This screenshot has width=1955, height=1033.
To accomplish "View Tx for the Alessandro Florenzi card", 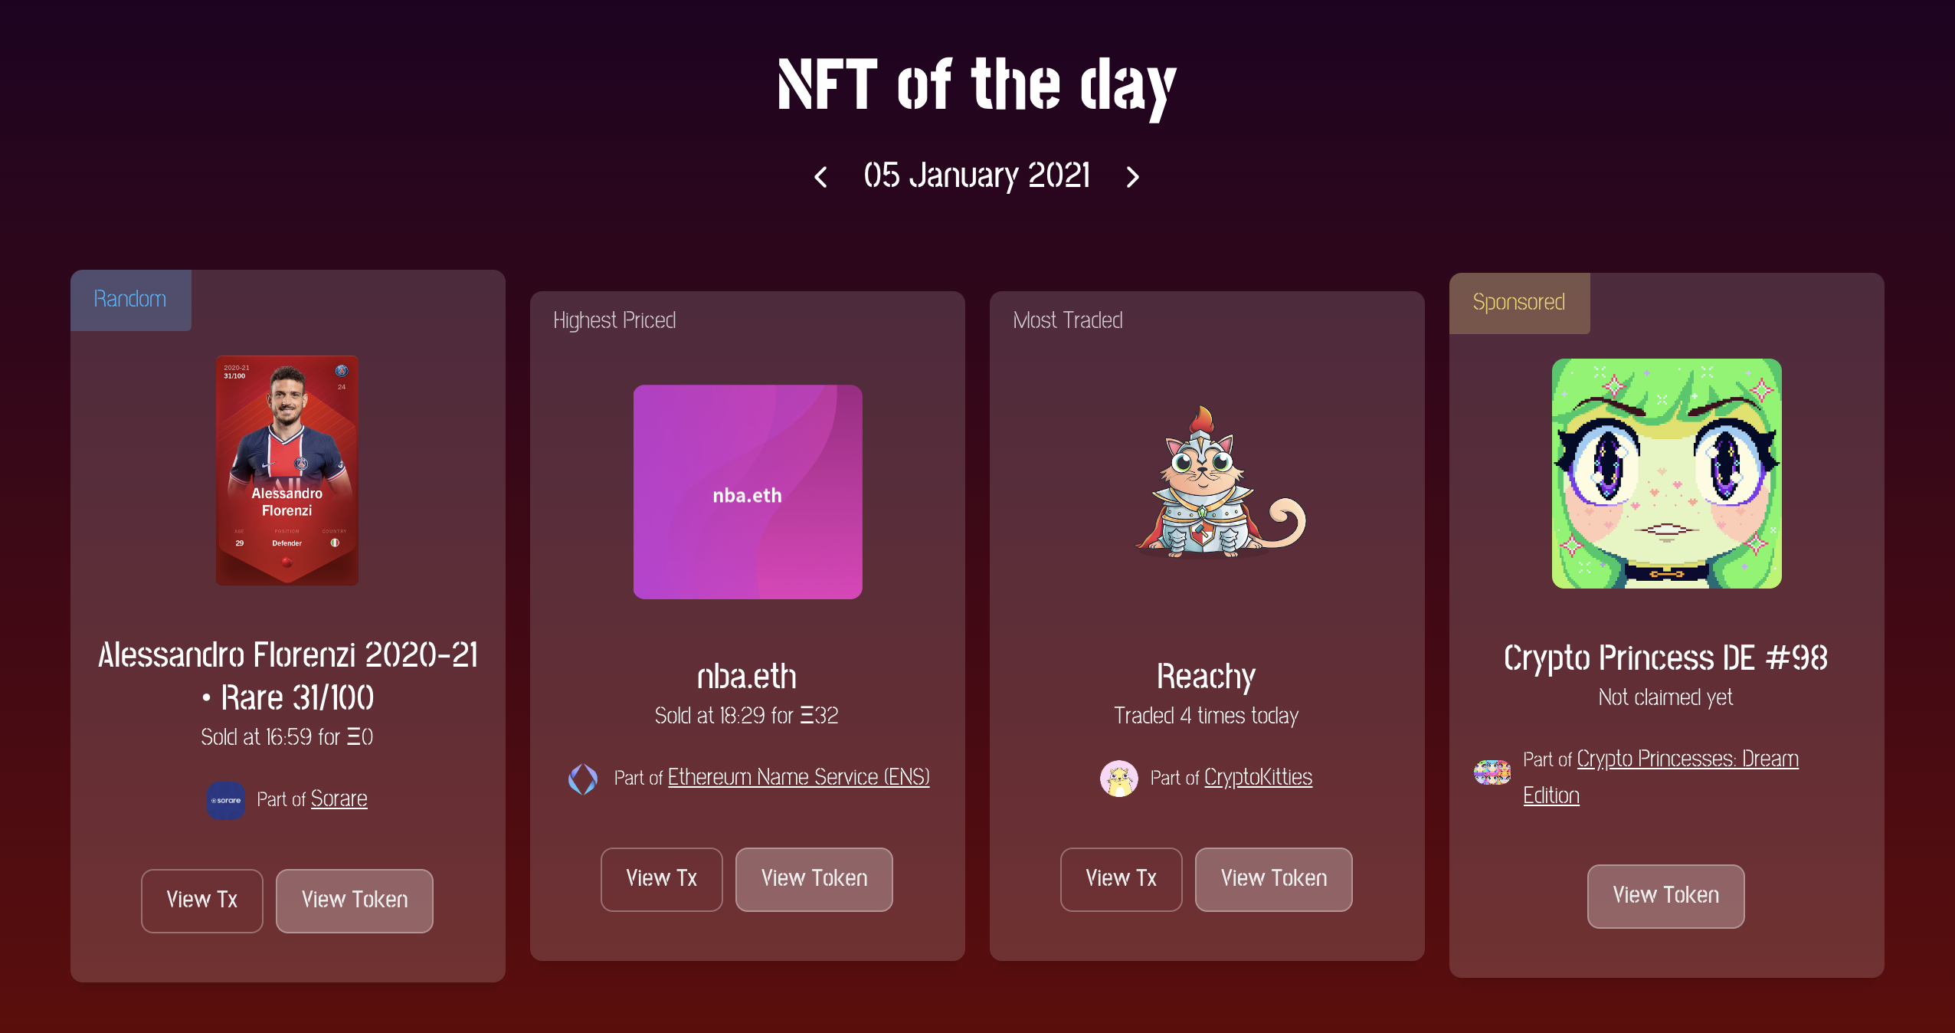I will click(x=201, y=900).
